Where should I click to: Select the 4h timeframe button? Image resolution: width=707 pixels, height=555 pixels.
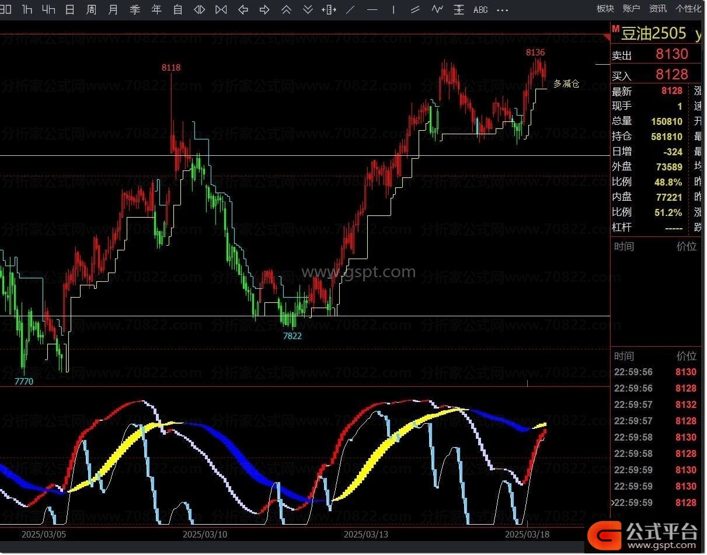point(49,9)
